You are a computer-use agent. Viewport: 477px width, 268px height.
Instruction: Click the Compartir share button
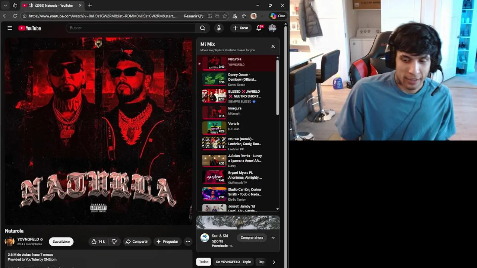click(136, 242)
